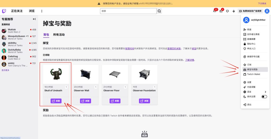Click the wrj50gh4t9wr username in menu

(258, 20)
